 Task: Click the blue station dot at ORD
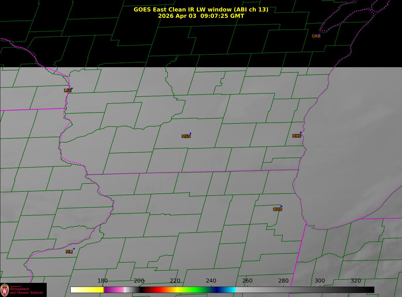[x=281, y=206]
